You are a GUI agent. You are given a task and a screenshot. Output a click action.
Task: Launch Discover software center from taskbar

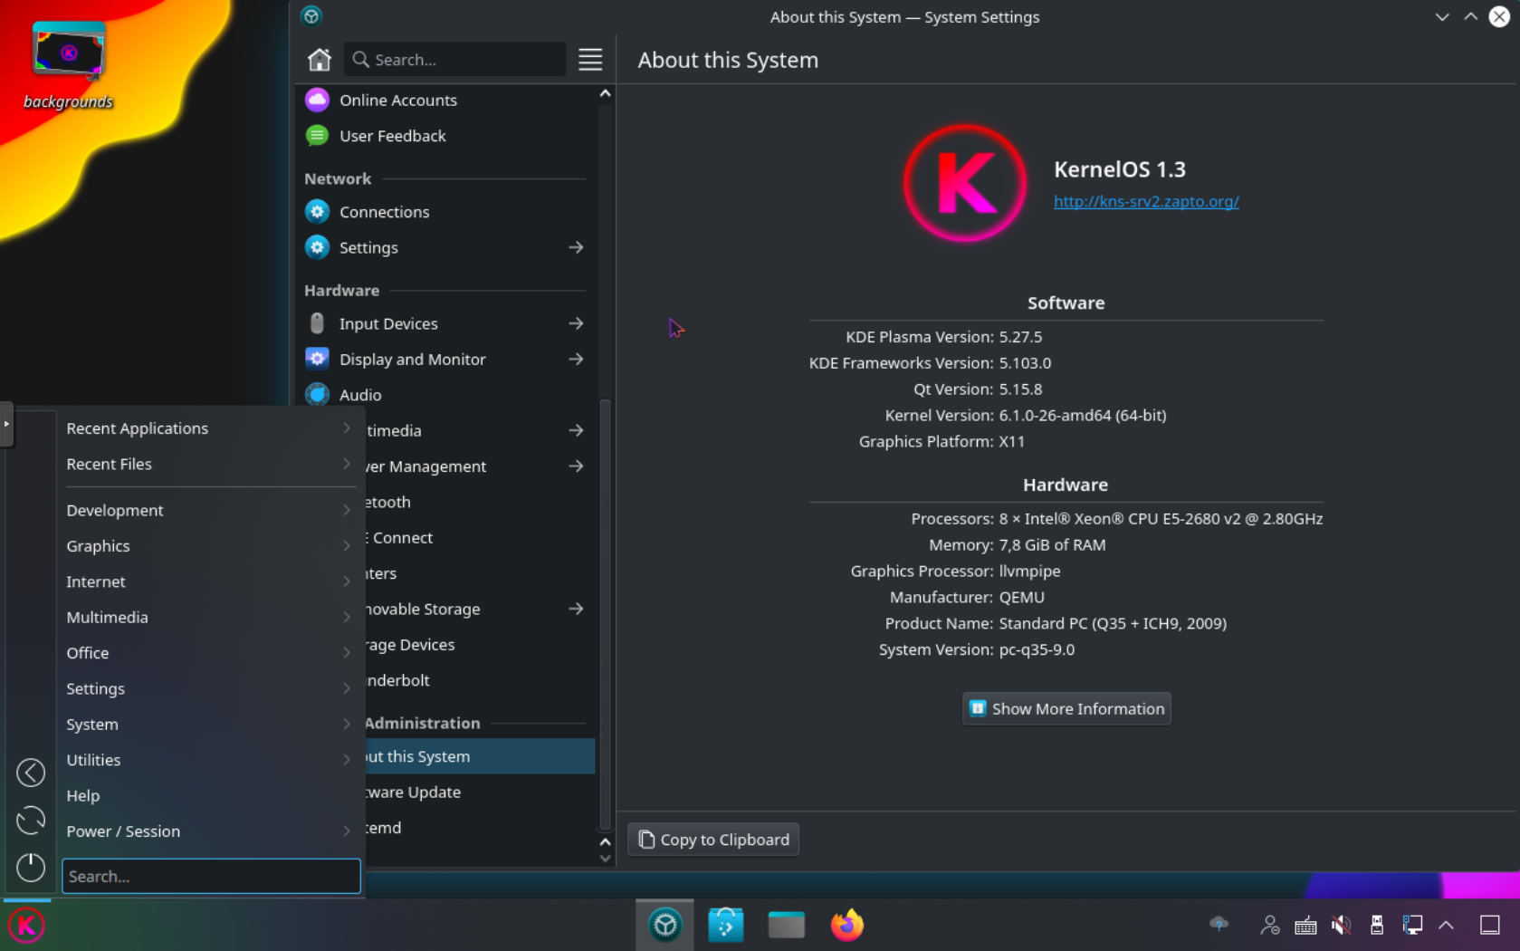[x=725, y=925]
